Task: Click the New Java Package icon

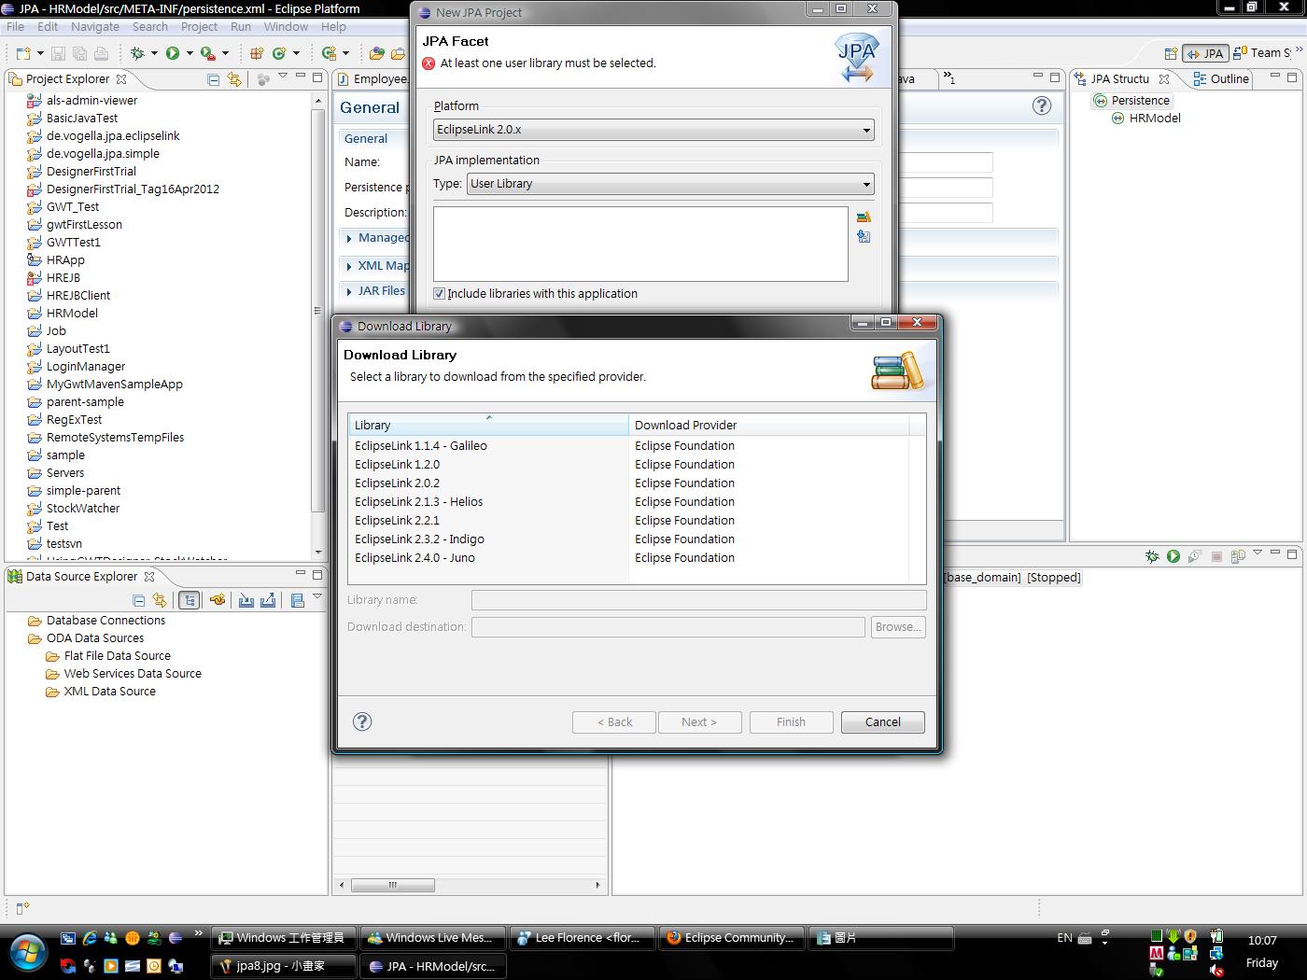Action: coord(256,53)
